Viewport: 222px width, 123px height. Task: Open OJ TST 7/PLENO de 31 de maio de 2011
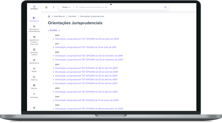(x=86, y=47)
